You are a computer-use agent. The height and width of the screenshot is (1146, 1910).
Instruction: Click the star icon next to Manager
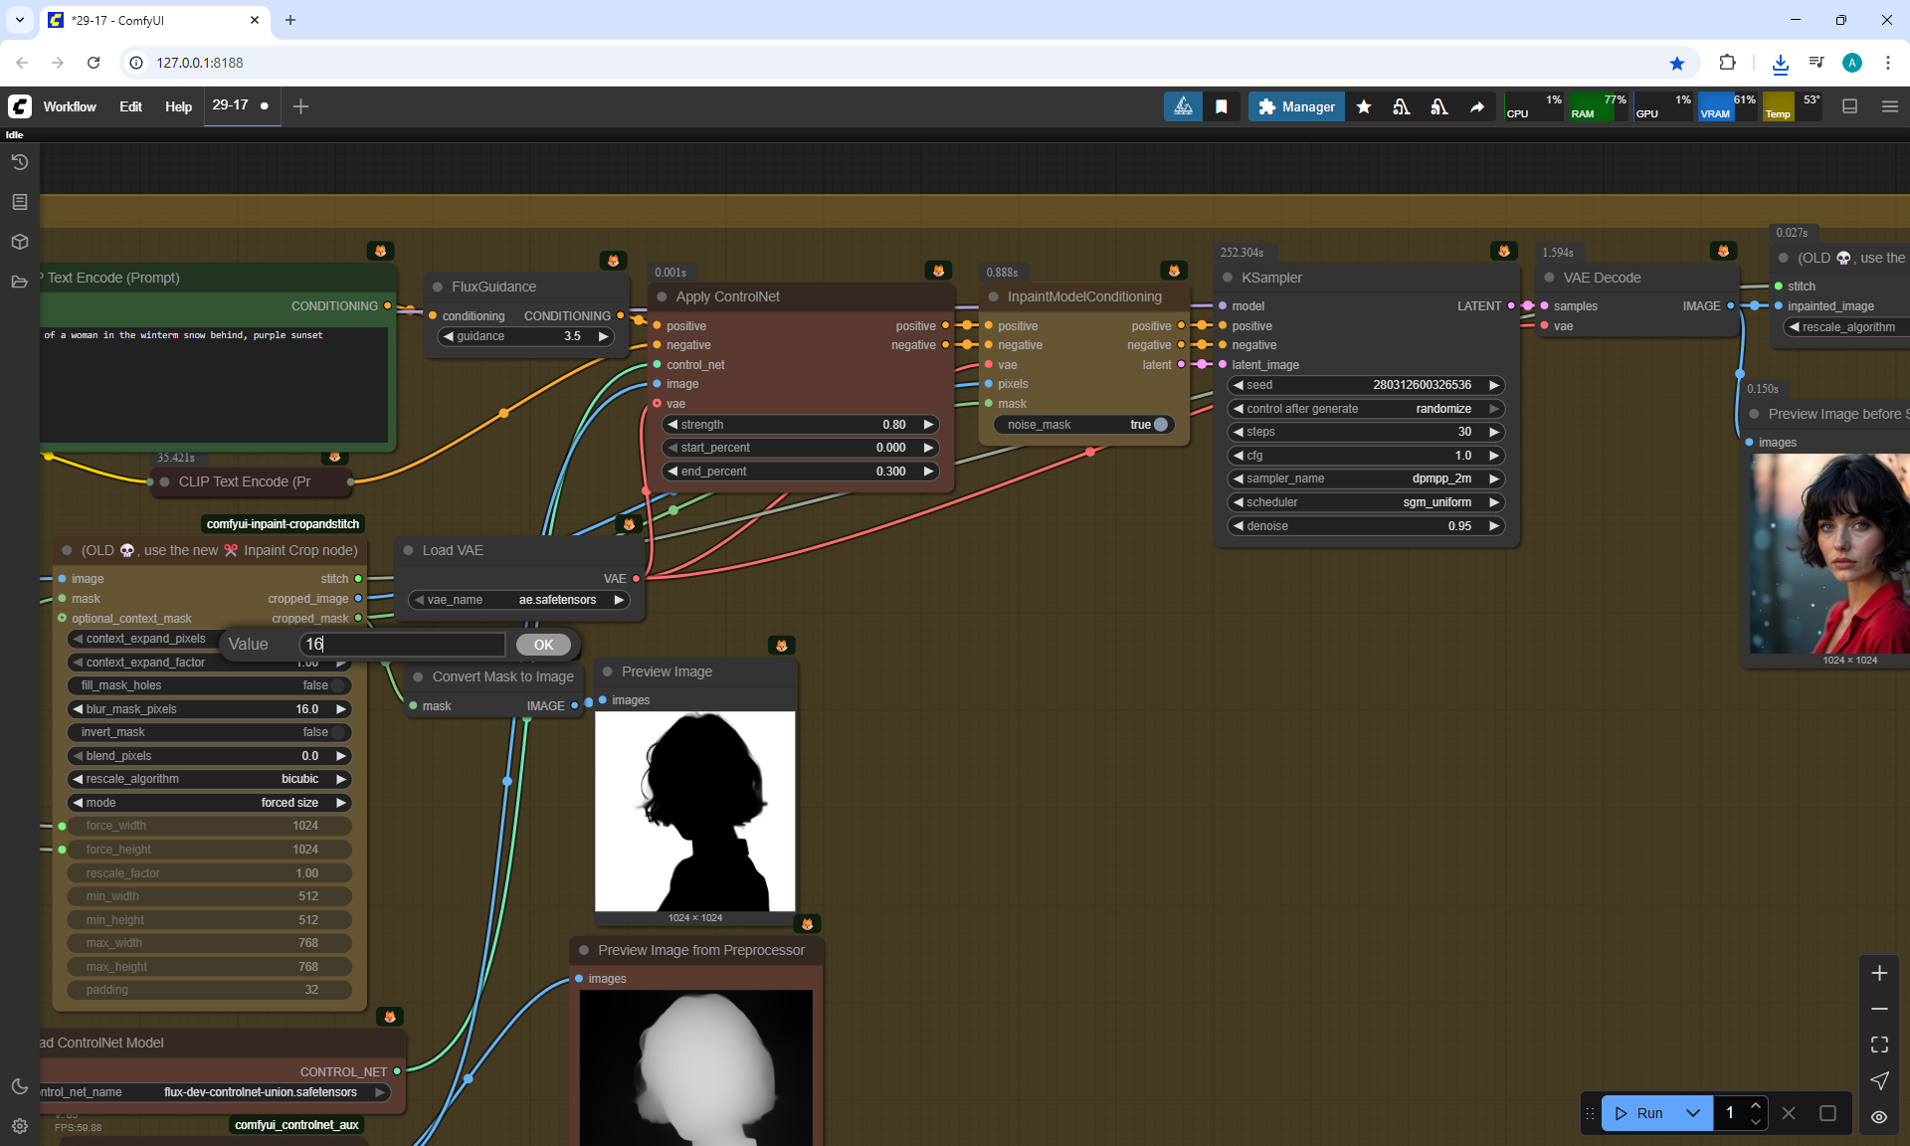(1364, 106)
